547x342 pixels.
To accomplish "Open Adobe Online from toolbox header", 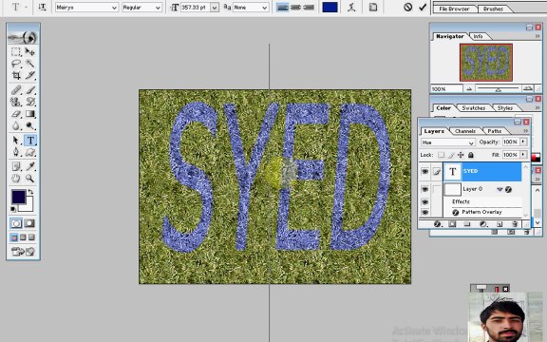I will click(x=23, y=37).
